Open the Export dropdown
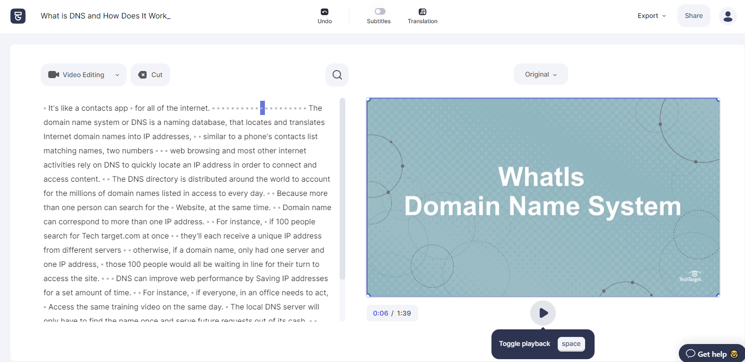The image size is (745, 362). [652, 16]
